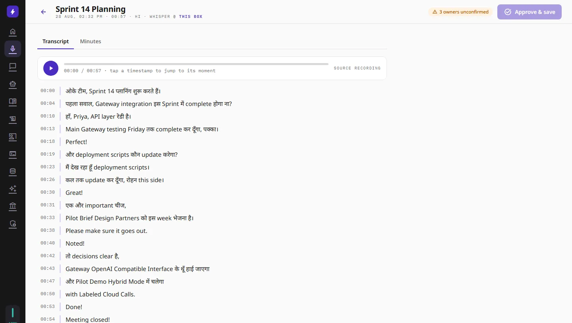Click line starting 'Main Gateway testing Friday'
Image resolution: width=572 pixels, height=323 pixels.
point(142,129)
